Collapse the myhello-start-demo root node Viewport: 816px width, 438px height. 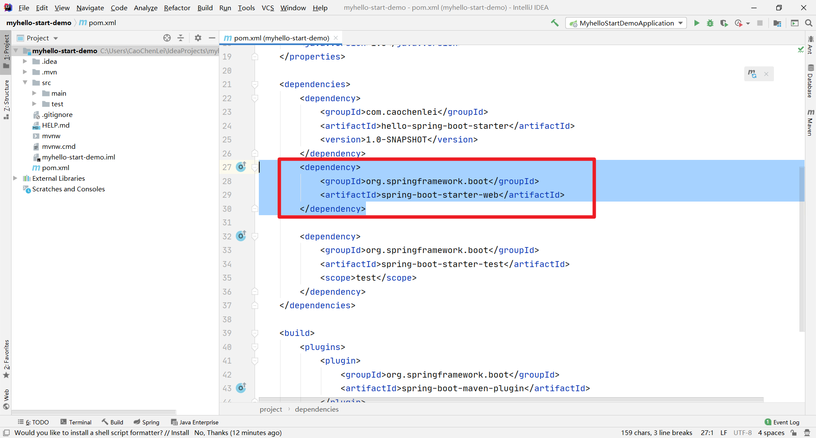(x=16, y=51)
